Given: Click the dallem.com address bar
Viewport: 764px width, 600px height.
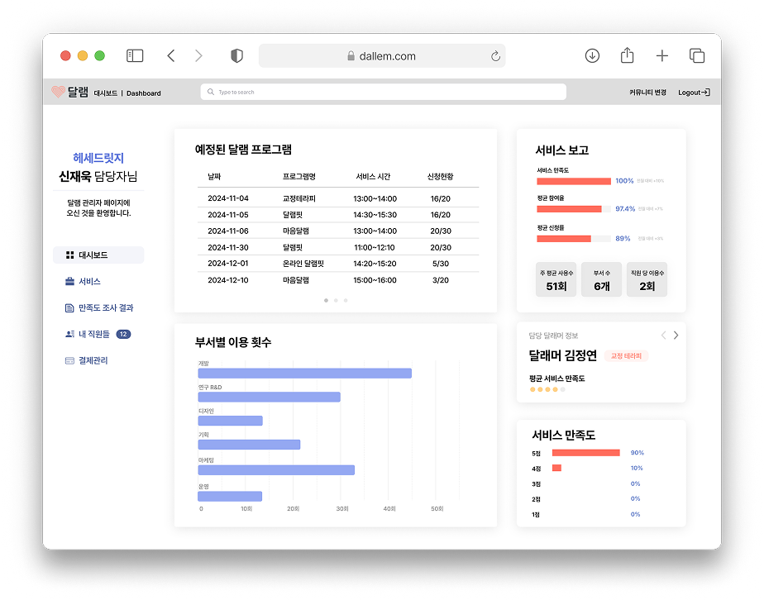Looking at the screenshot, I should [382, 56].
